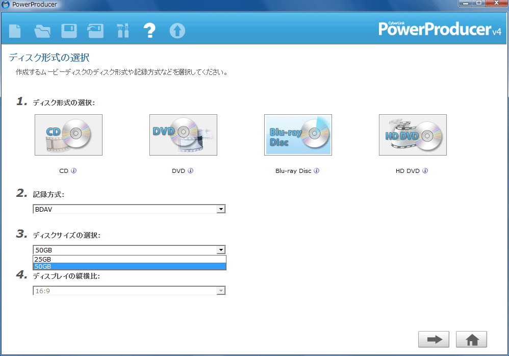Select the Blu-ray Disc format thumbnail
This screenshot has width=509, height=356.
[298, 135]
